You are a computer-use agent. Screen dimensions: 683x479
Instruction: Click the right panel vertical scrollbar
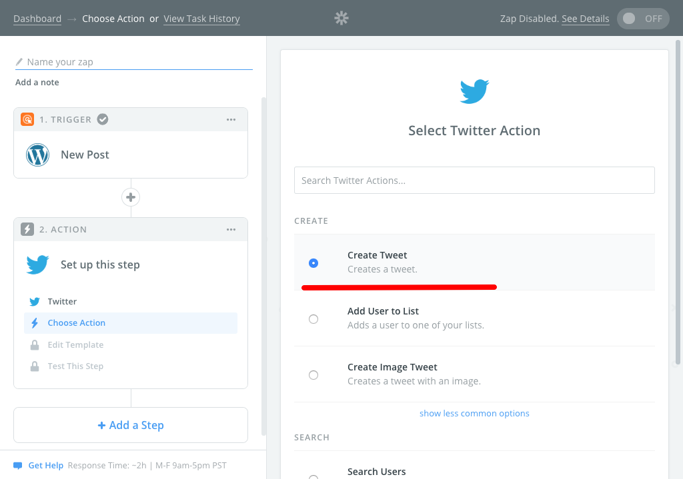[678, 203]
